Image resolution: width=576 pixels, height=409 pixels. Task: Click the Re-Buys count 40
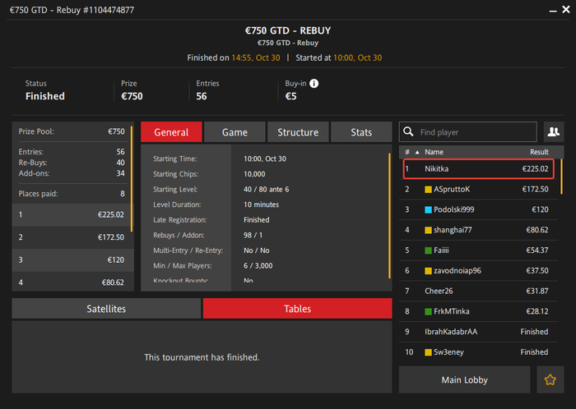pos(120,163)
